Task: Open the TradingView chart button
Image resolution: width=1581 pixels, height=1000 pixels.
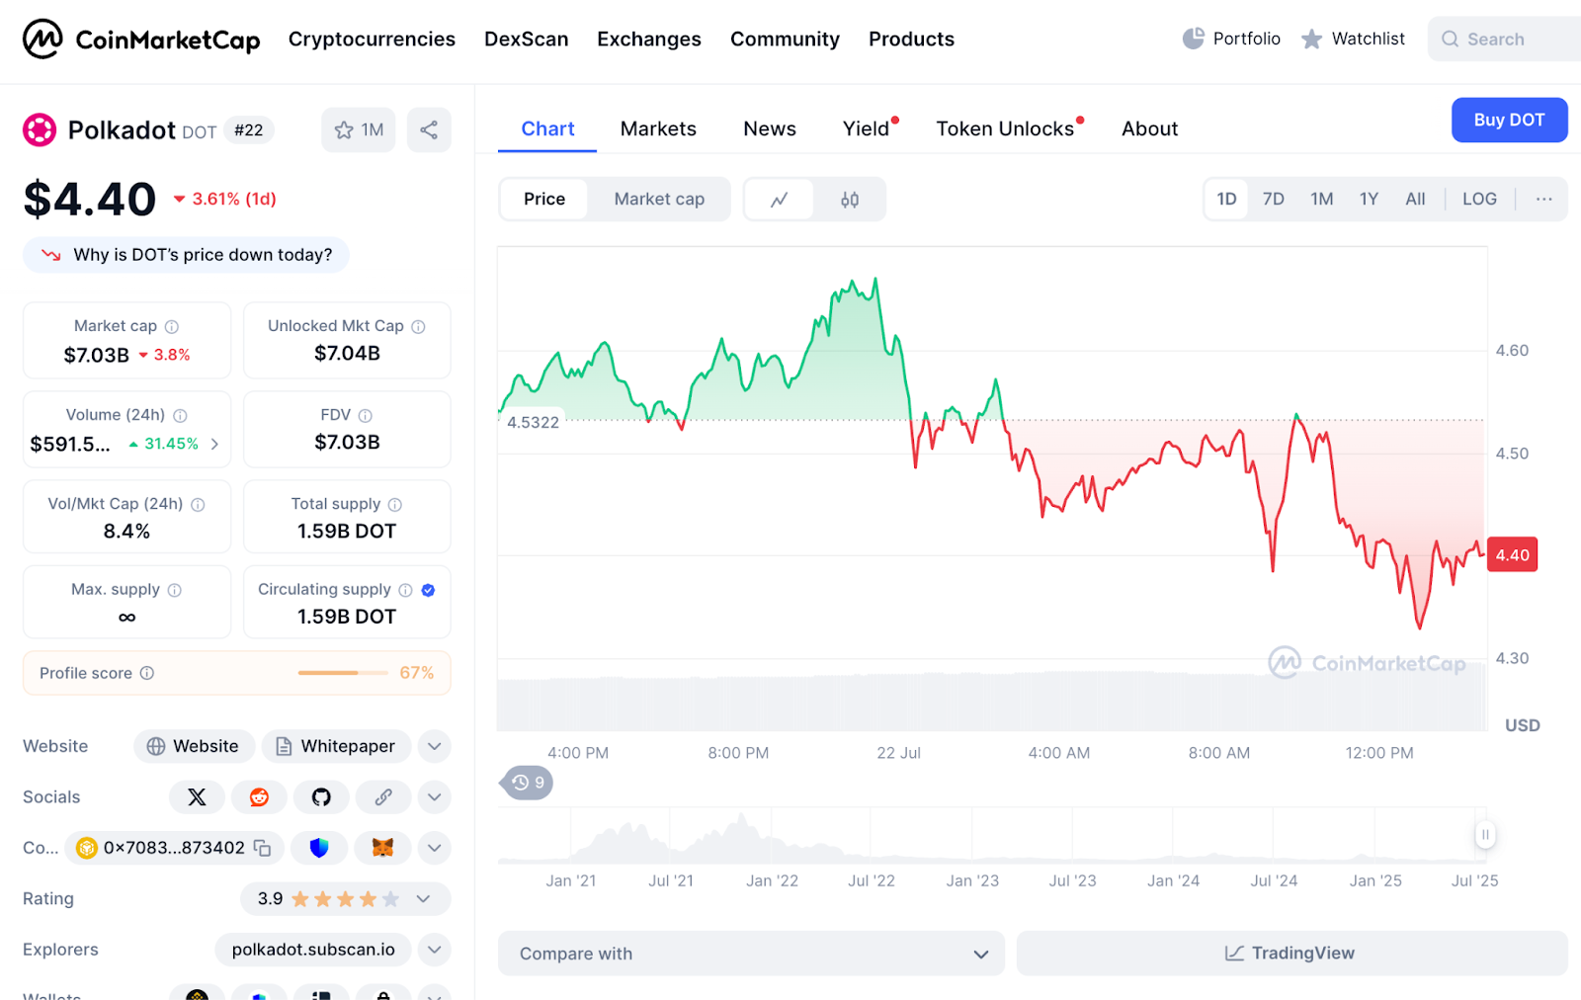Action: click(x=1291, y=954)
